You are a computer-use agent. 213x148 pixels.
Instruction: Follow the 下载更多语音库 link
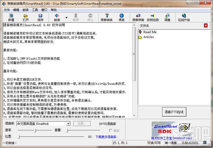[x=107, y=137]
